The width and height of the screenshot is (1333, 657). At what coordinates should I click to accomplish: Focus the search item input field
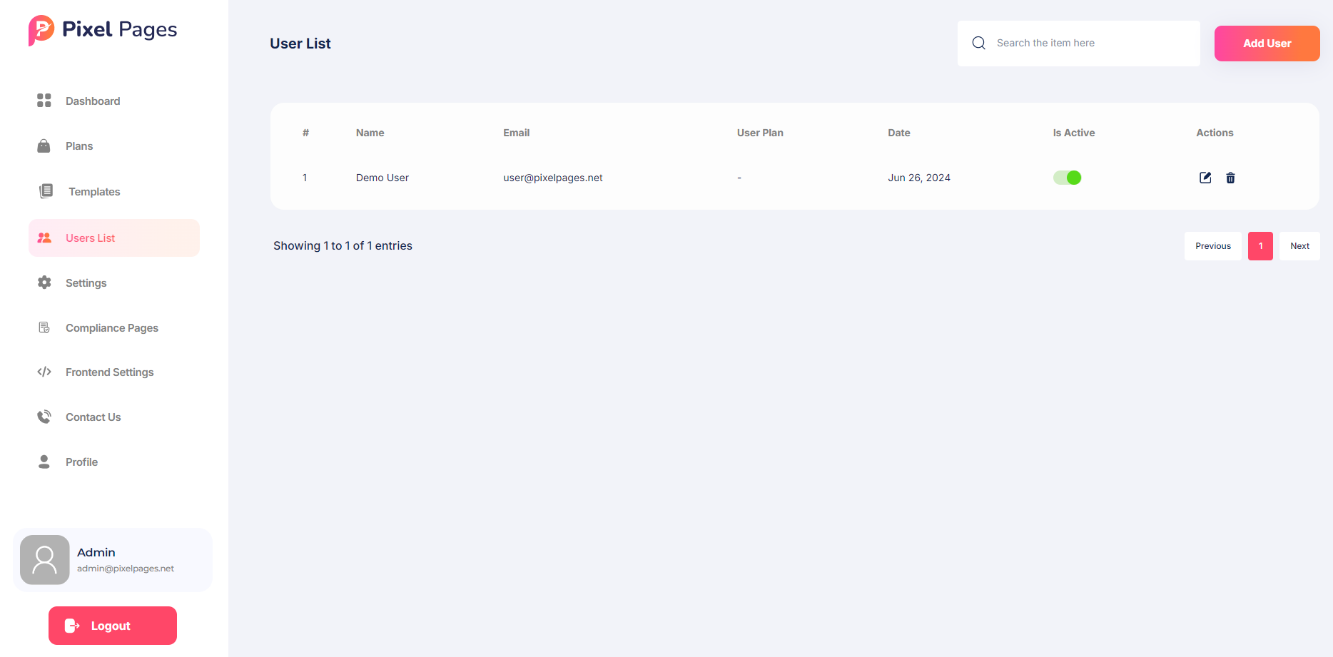1079,44
